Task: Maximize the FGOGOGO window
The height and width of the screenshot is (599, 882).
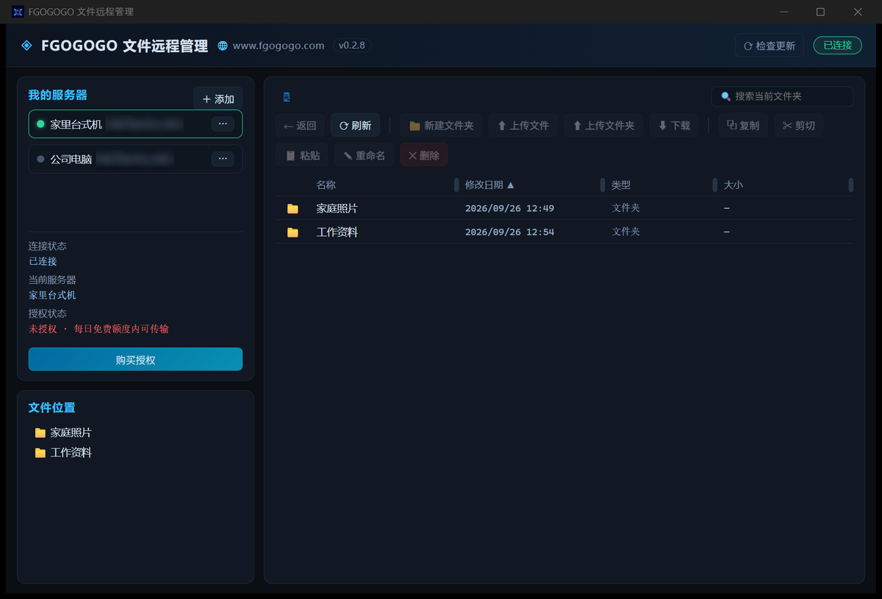Action: [x=820, y=12]
